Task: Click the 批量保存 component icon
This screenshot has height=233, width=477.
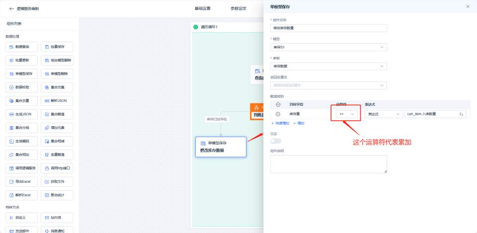Action: [47, 47]
